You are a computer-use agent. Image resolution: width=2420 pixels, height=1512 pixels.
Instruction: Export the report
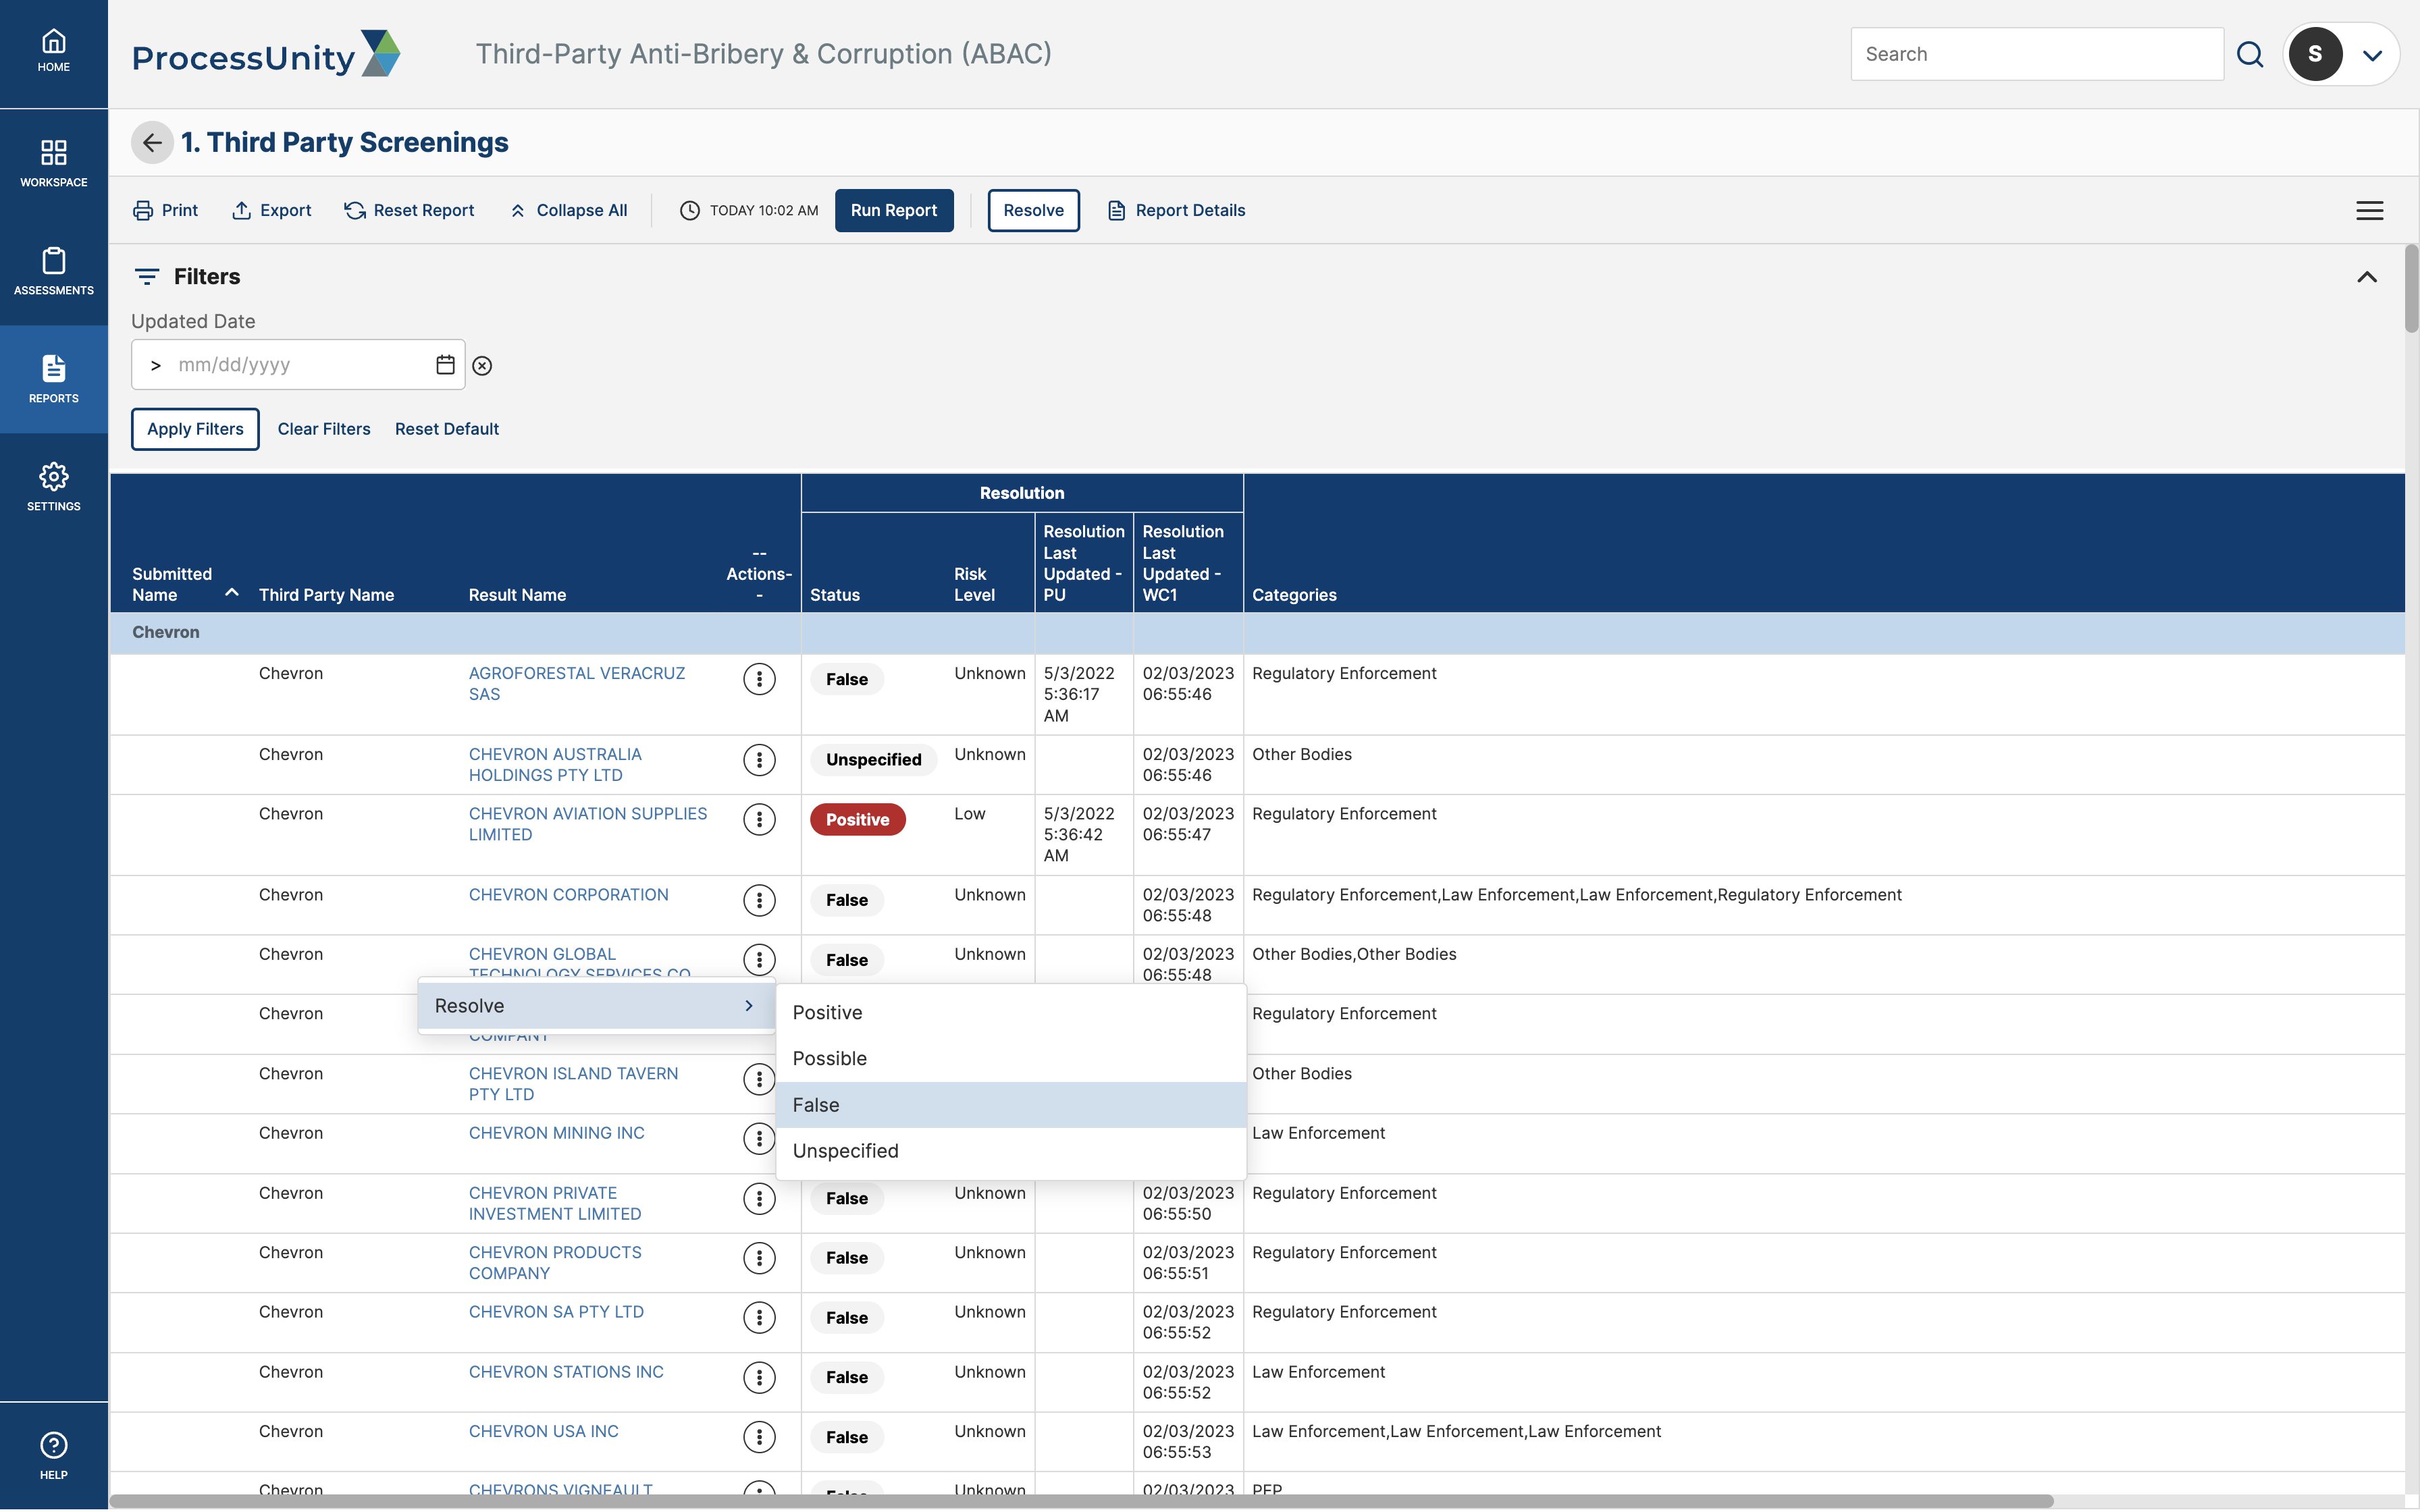point(272,210)
